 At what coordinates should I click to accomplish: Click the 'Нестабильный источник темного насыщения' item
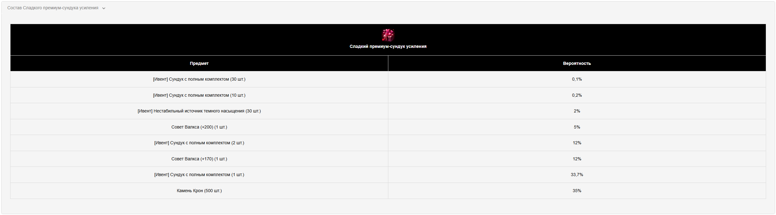[199, 111]
